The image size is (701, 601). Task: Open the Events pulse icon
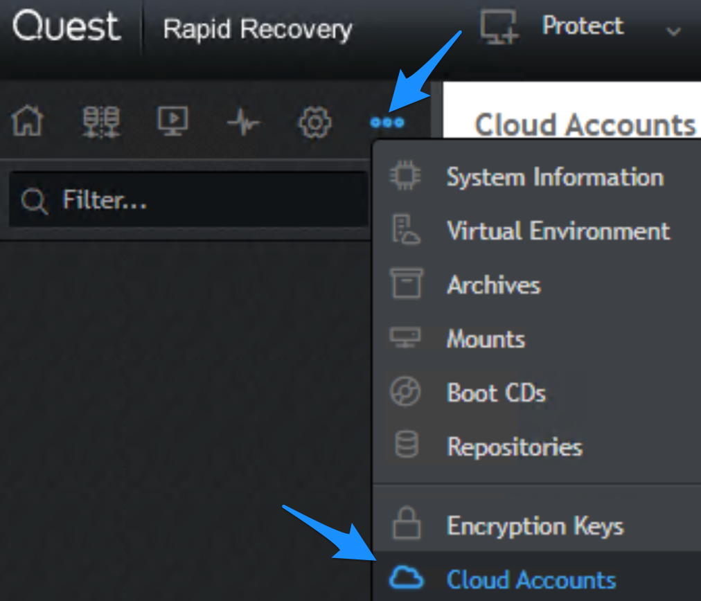[x=242, y=122]
